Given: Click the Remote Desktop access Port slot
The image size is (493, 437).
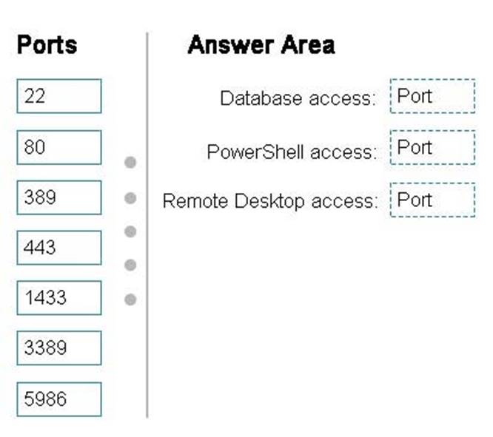Looking at the screenshot, I should (x=432, y=200).
